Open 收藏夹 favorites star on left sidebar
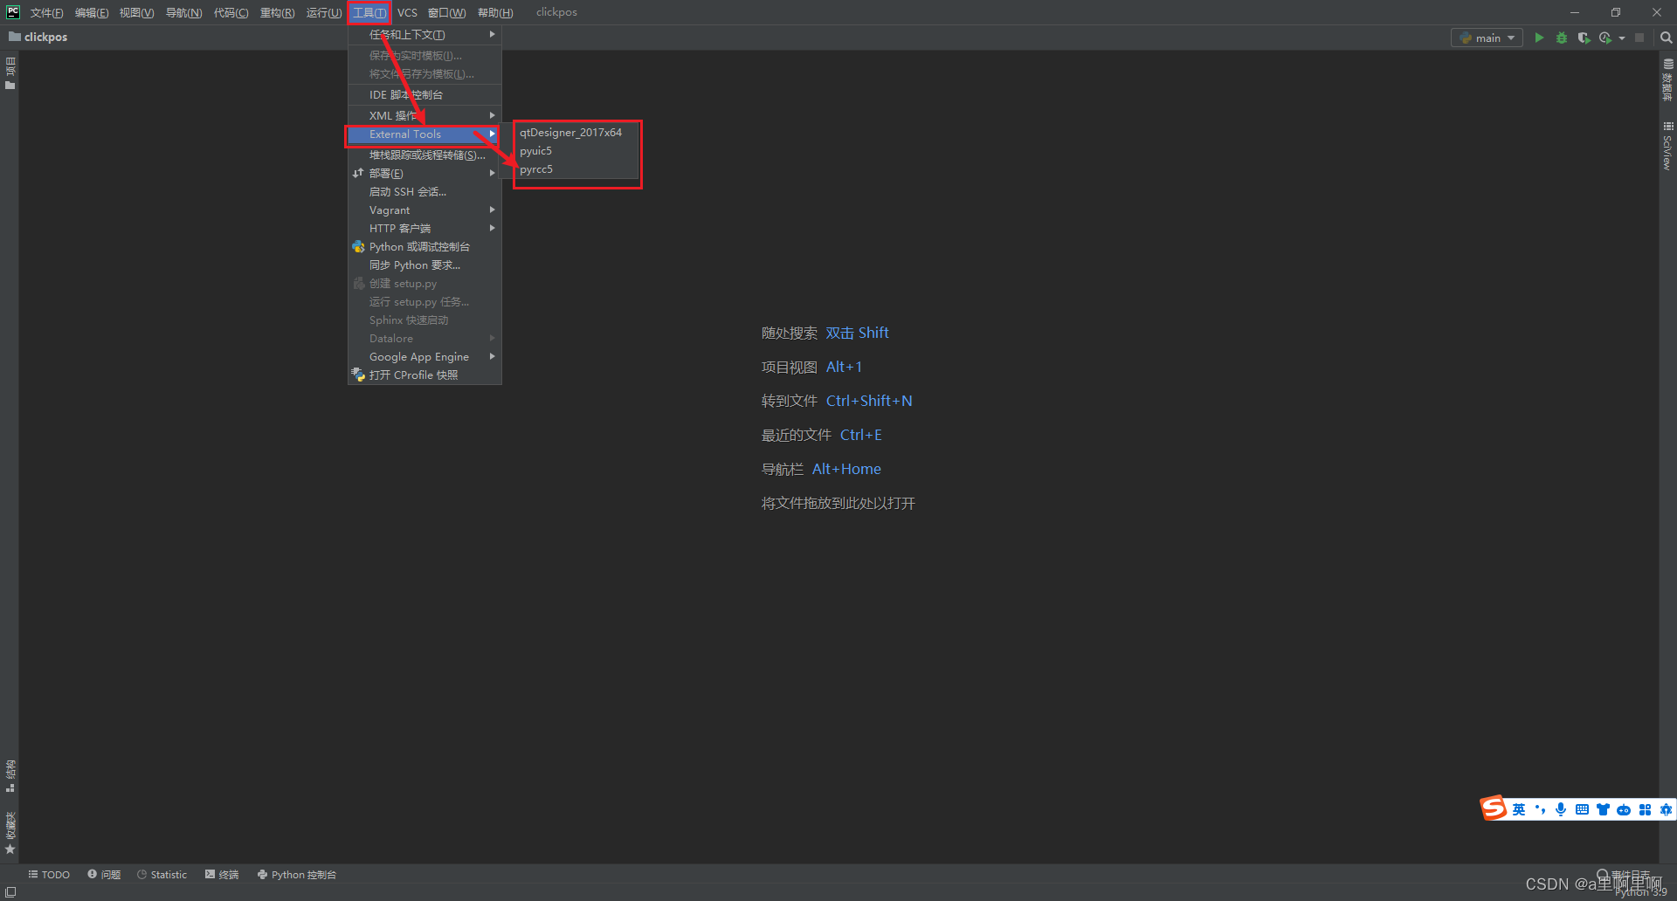 (x=10, y=833)
